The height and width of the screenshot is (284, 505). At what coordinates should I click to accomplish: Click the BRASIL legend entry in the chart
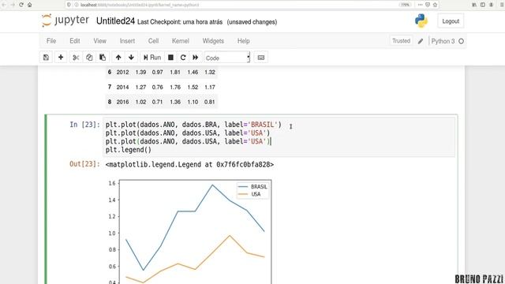(252, 187)
